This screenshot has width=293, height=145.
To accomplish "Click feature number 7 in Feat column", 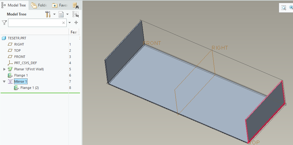I will (70, 81).
